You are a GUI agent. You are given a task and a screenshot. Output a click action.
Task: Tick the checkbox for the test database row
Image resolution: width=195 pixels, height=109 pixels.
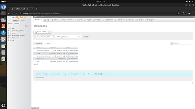click(35, 62)
